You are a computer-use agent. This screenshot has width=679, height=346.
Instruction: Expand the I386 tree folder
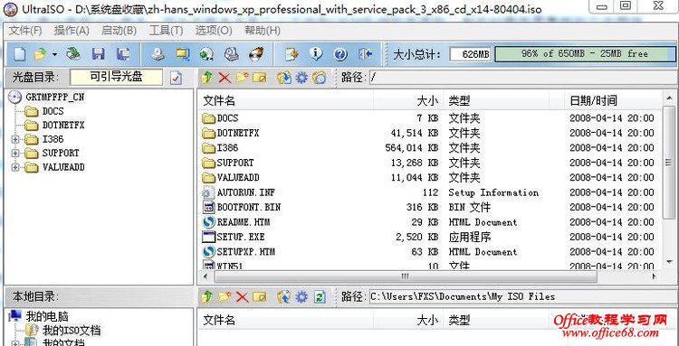(x=15, y=139)
